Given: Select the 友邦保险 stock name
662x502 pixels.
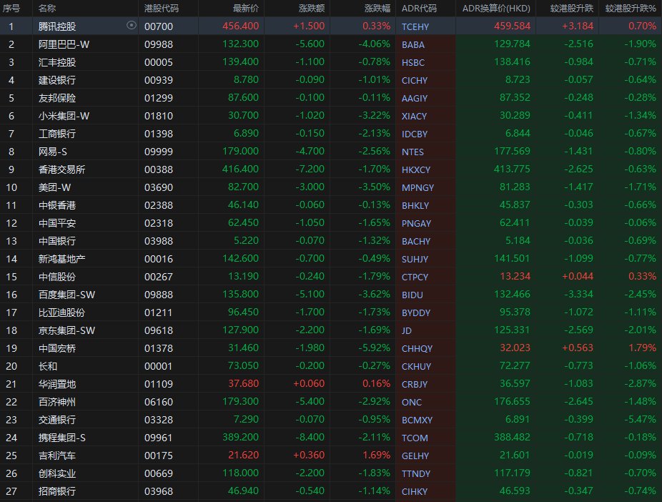Looking at the screenshot, I should pos(57,98).
